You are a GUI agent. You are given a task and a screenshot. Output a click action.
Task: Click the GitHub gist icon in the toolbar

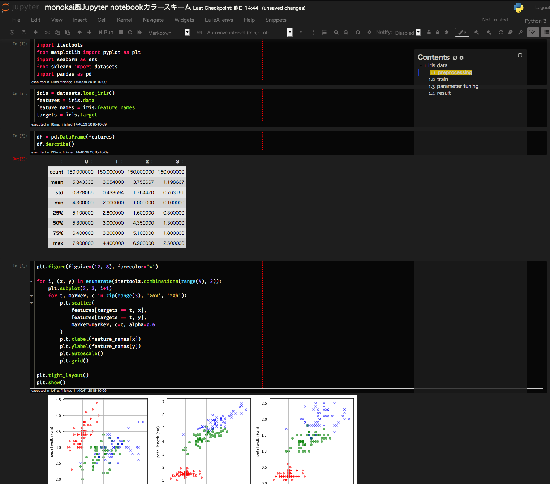coord(358,33)
